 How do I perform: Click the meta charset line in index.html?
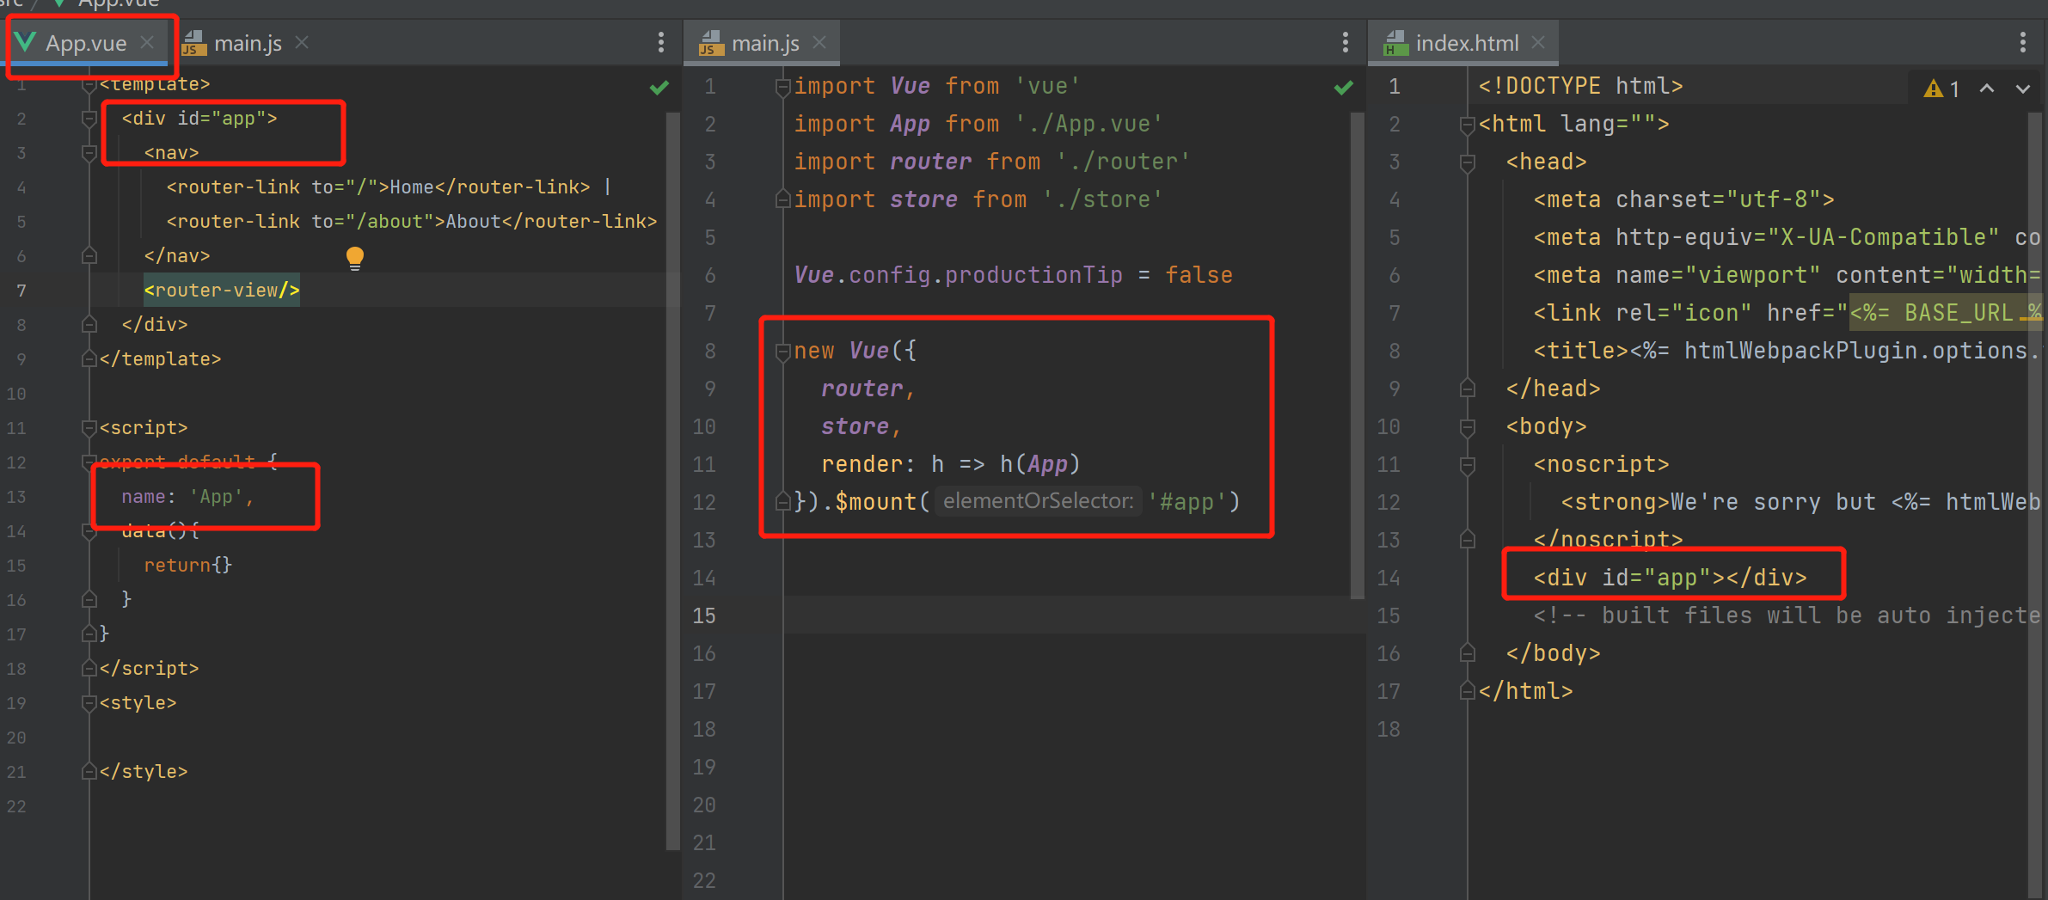[1683, 199]
